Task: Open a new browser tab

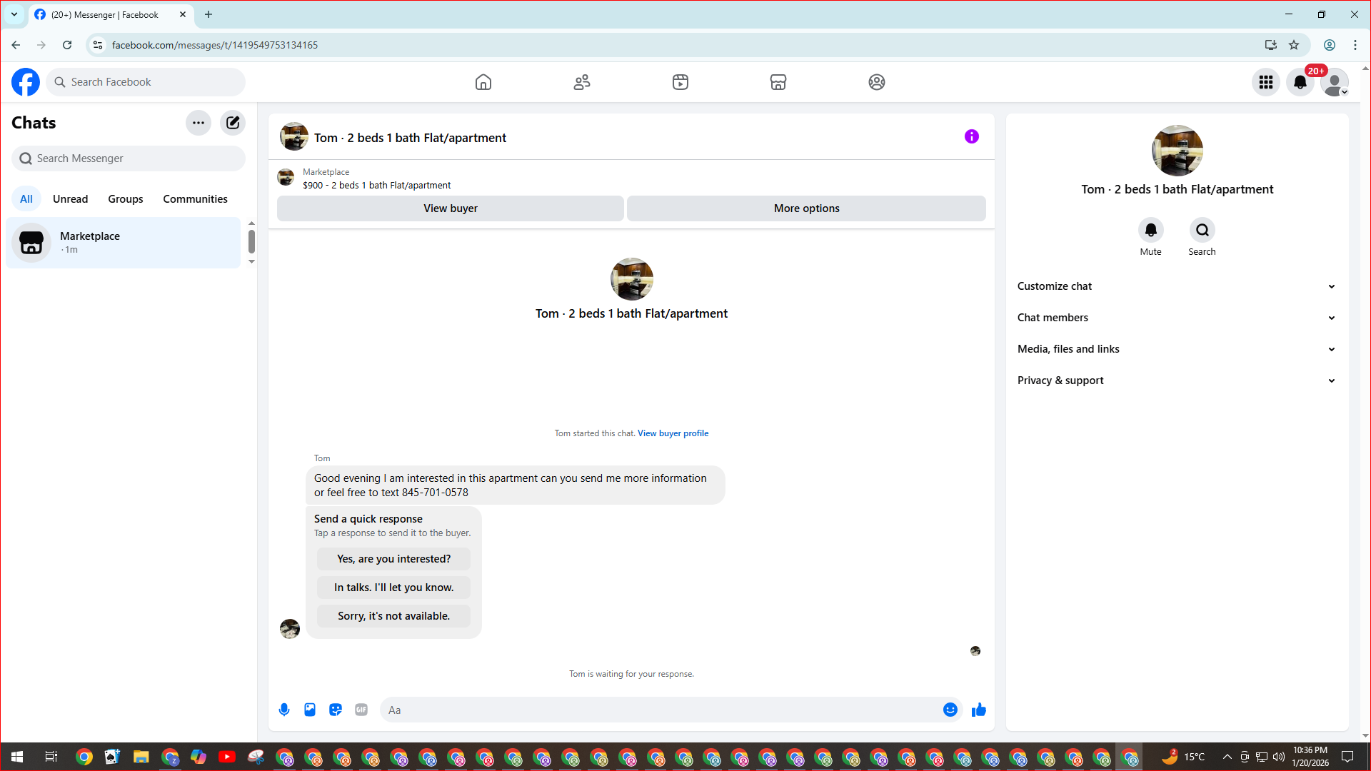Action: tap(209, 14)
